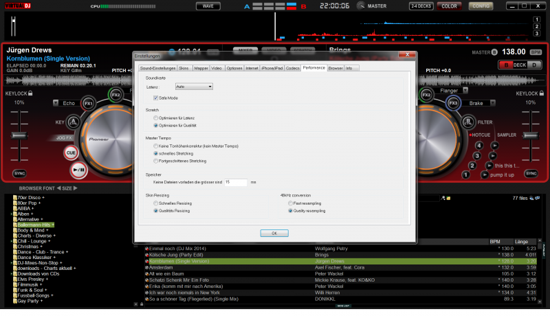Viewport: 550px width, 316px height.
Task: Select 'Quality resampling' radio option
Action: pos(290,211)
